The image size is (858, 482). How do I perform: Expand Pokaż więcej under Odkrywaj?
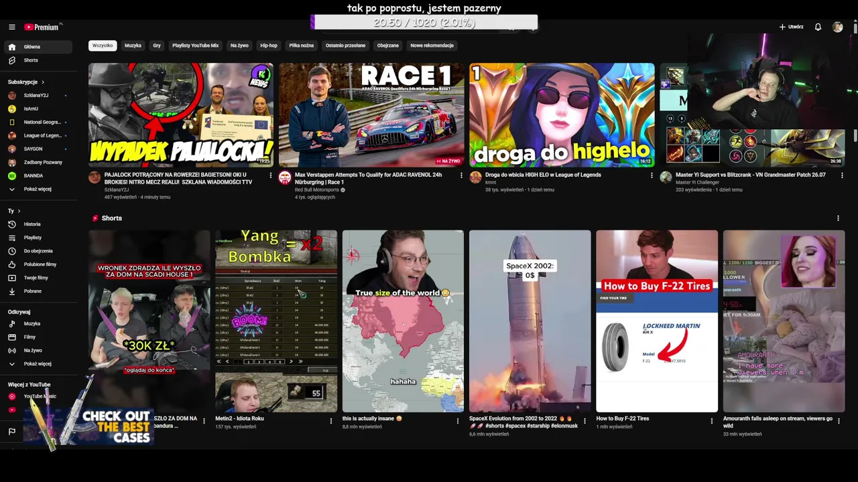pyautogui.click(x=38, y=364)
